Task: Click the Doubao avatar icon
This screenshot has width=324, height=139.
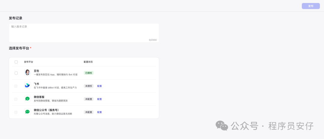Action: tap(27, 73)
